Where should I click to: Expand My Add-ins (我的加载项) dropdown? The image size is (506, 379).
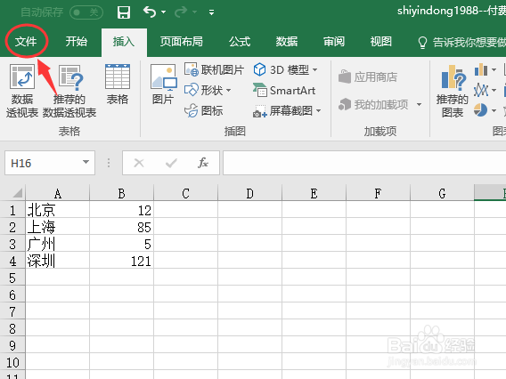point(419,104)
